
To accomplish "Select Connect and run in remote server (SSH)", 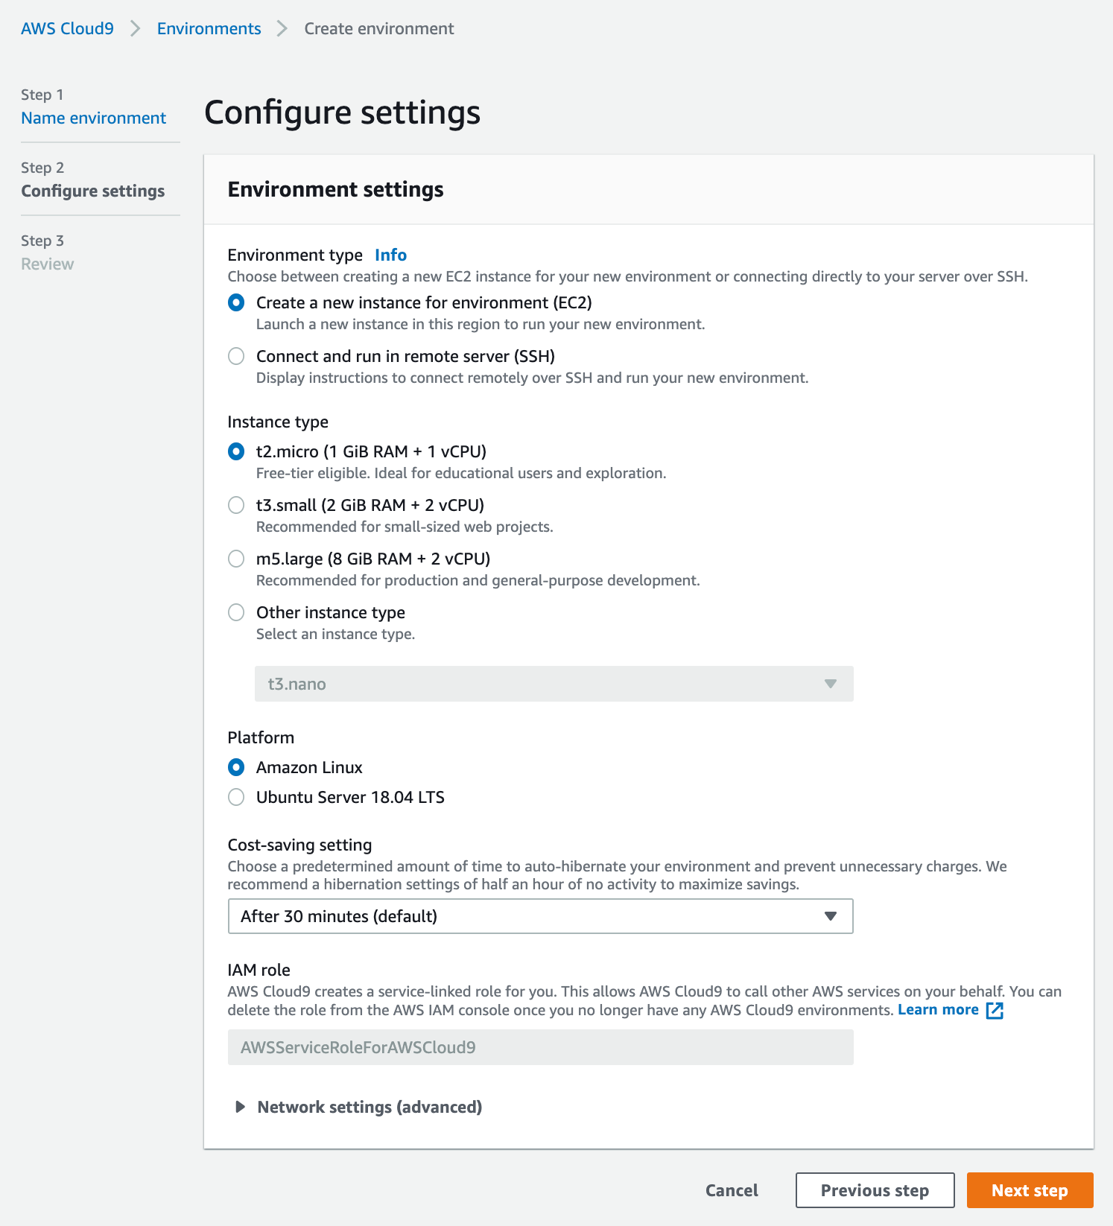I will pyautogui.click(x=236, y=356).
